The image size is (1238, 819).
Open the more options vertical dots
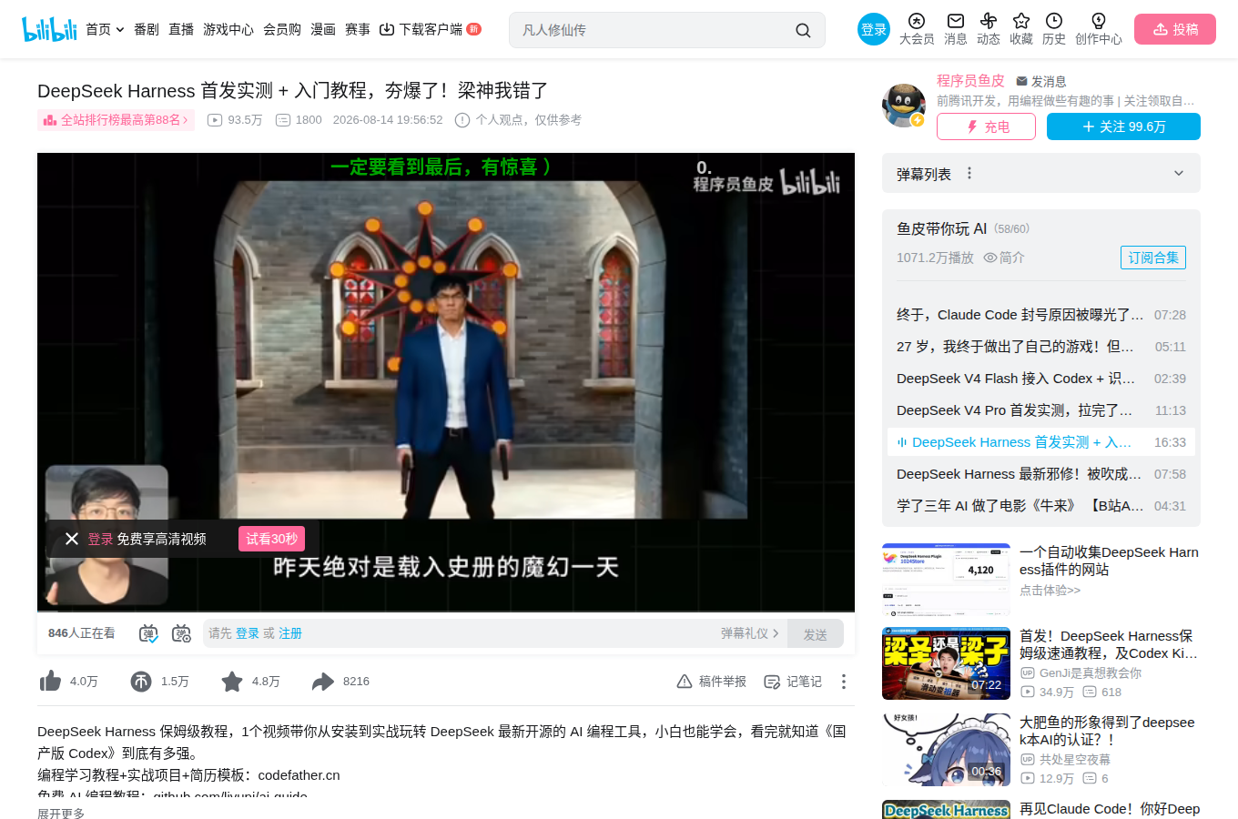pos(844,682)
